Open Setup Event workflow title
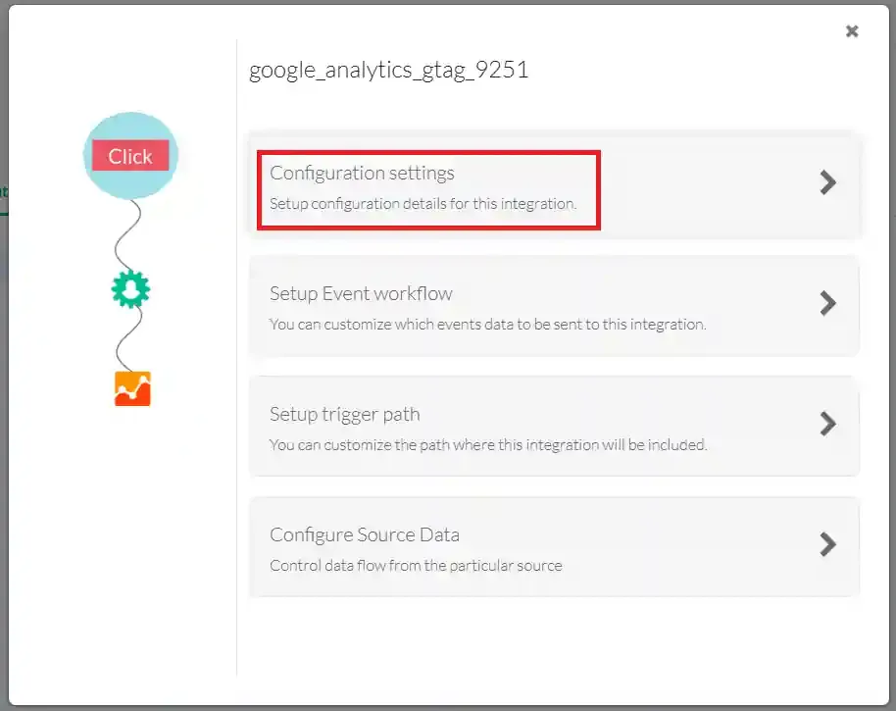 [361, 293]
